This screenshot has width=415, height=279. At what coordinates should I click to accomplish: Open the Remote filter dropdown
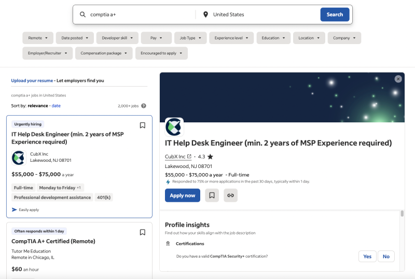point(38,38)
